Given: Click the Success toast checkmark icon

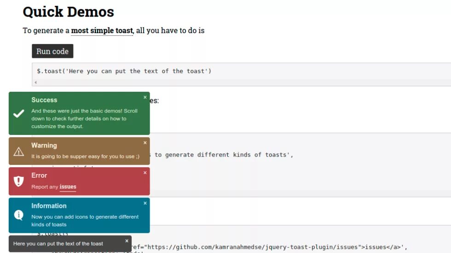Looking at the screenshot, I should tap(19, 114).
